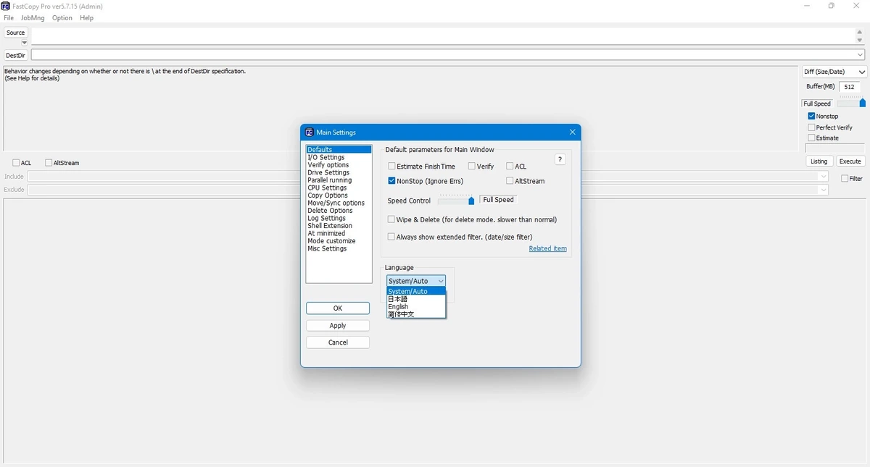870x467 pixels.
Task: Open Shell Extension category
Action: [339, 226]
